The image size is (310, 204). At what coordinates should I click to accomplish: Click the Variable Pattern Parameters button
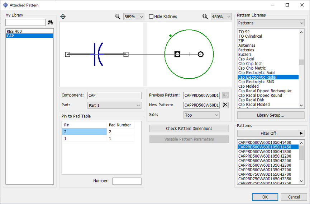189,139
